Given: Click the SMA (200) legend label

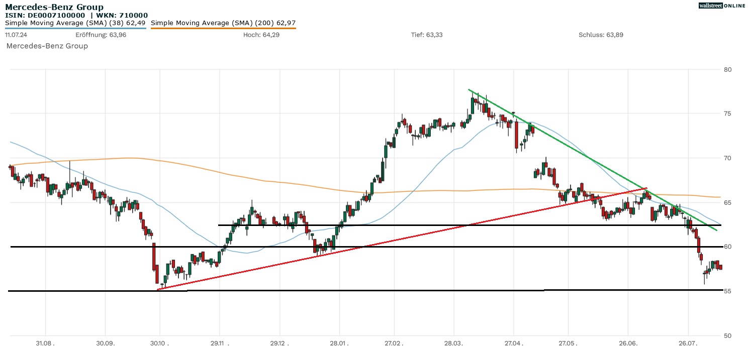Looking at the screenshot, I should pyautogui.click(x=223, y=23).
